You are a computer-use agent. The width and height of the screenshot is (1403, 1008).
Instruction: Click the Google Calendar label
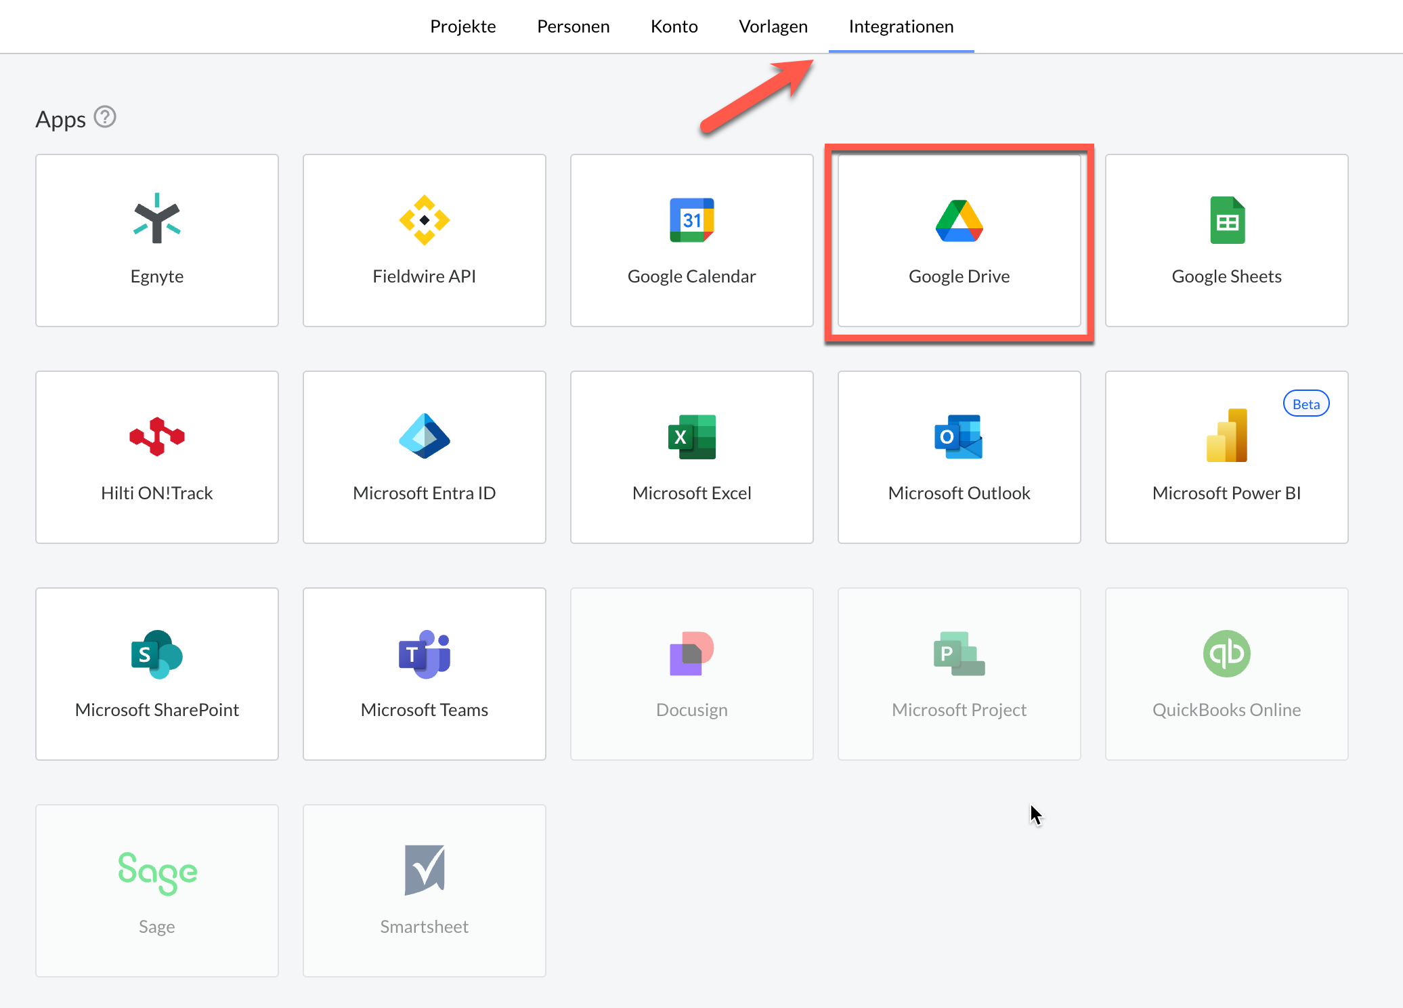point(692,276)
